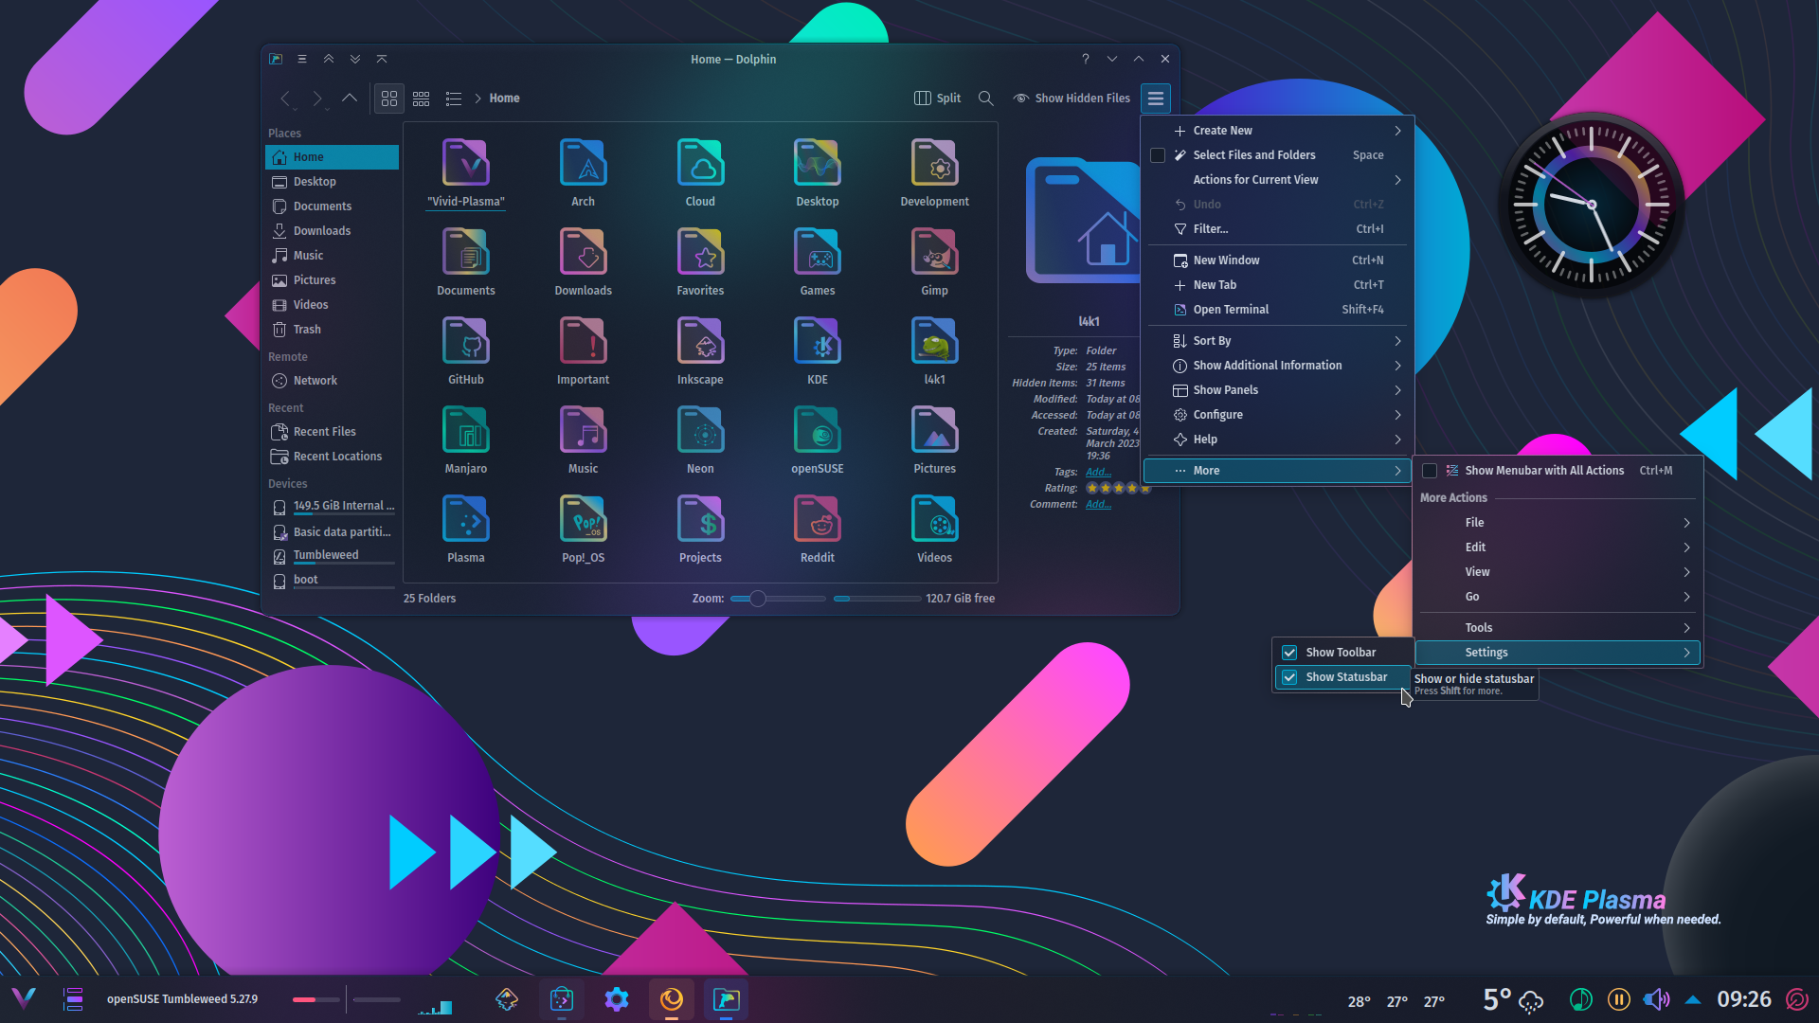Open the Edit submenu entry
Viewport: 1819px width, 1023px height.
pos(1558,547)
